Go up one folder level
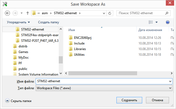The height and width of the screenshot is (109, 176). [x=27, y=13]
